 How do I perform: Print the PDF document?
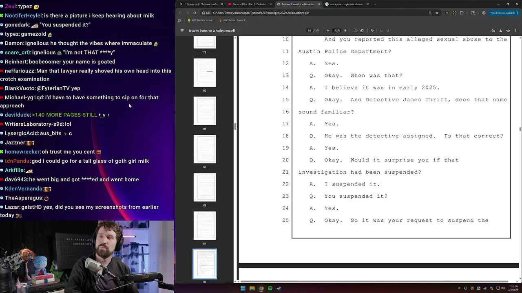tap(508, 31)
